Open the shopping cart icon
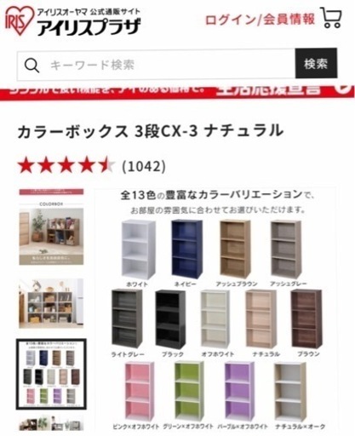Screen dimensions: 355x436 (331, 18)
